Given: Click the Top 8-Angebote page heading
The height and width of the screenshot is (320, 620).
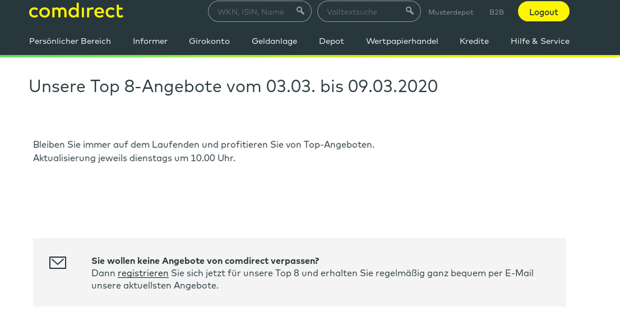Looking at the screenshot, I should [233, 86].
